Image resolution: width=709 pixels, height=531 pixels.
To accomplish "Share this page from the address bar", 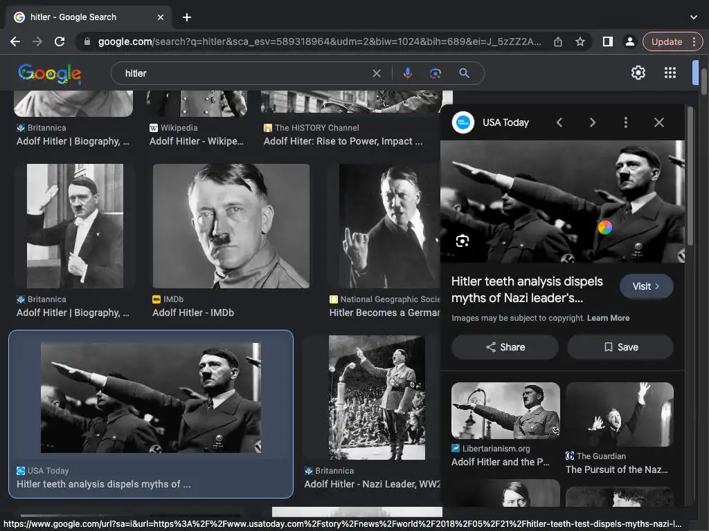I will click(558, 41).
